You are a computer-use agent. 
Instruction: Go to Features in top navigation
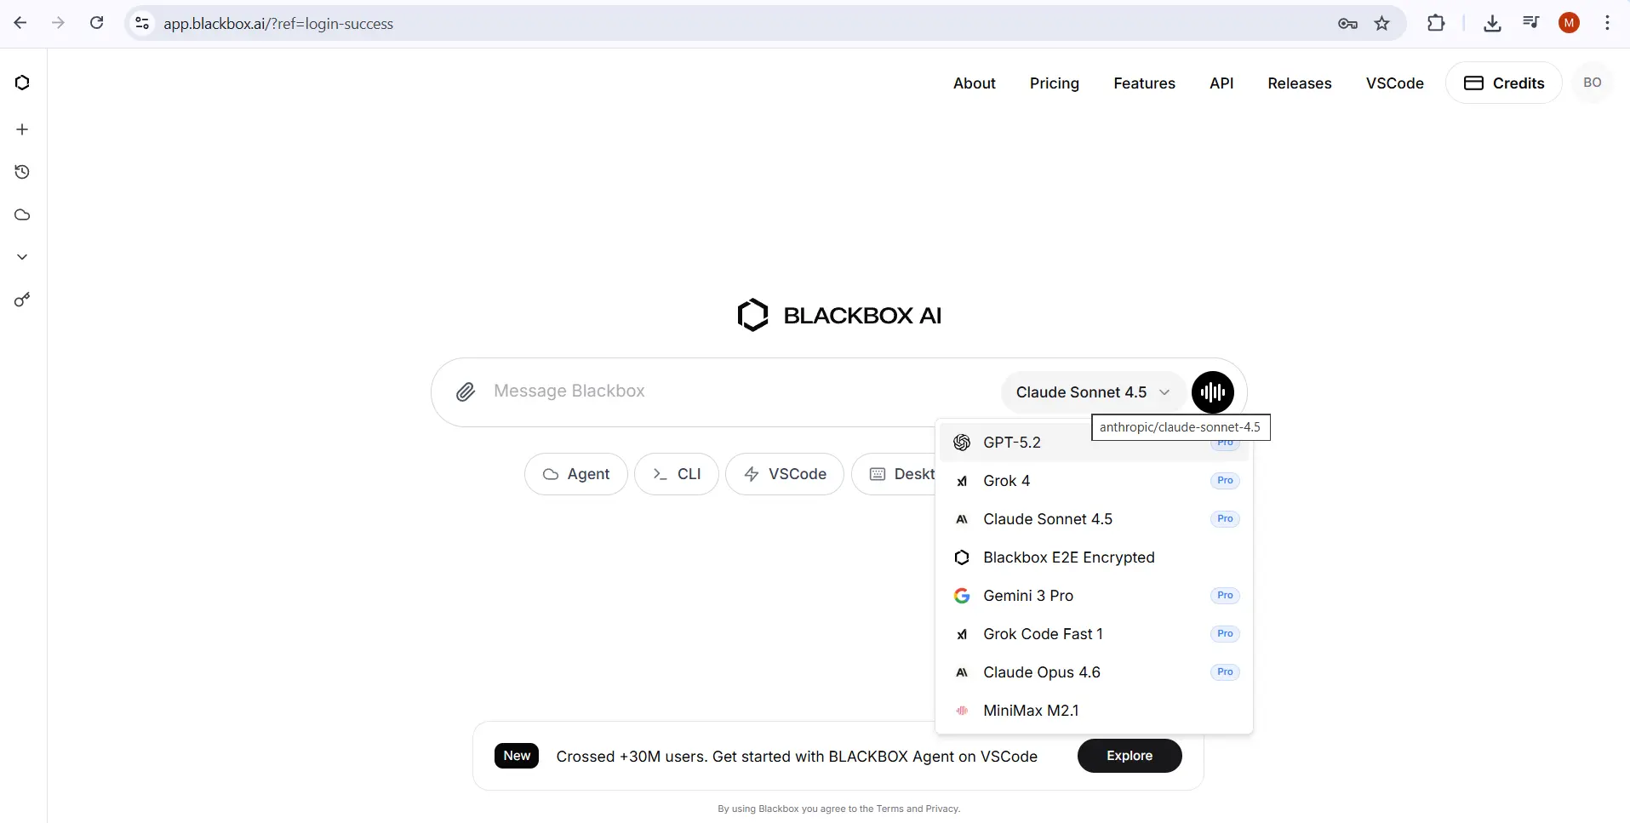(1144, 83)
